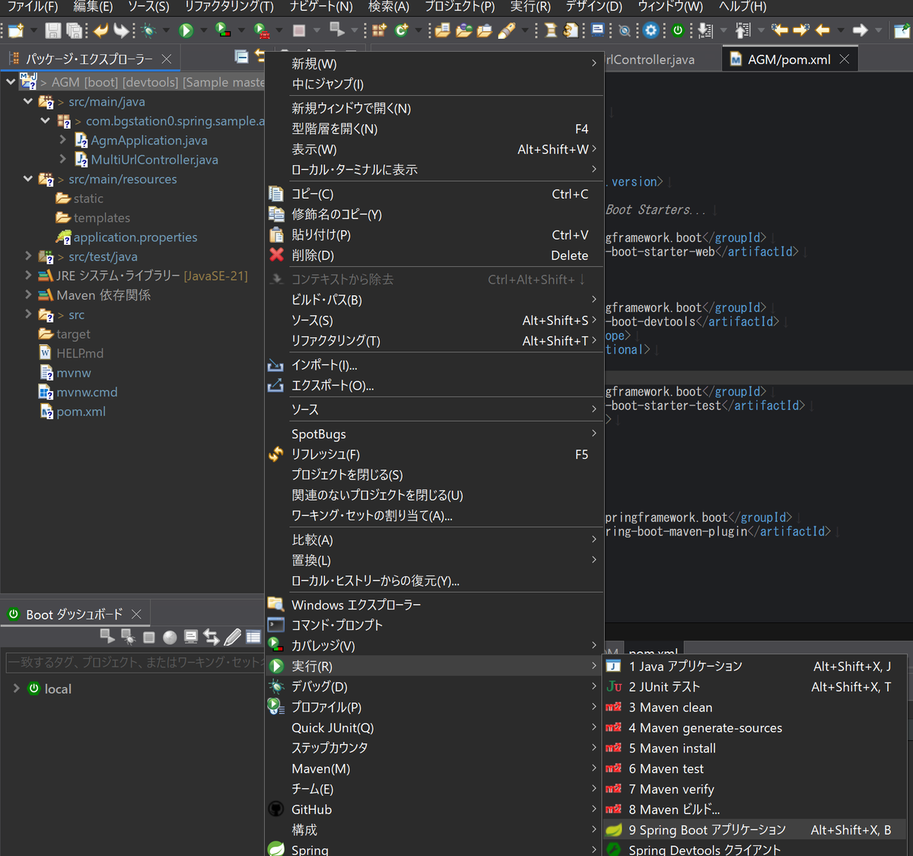The width and height of the screenshot is (913, 856).
Task: Expand the JRE システム・ライブラリー node
Action: click(28, 275)
